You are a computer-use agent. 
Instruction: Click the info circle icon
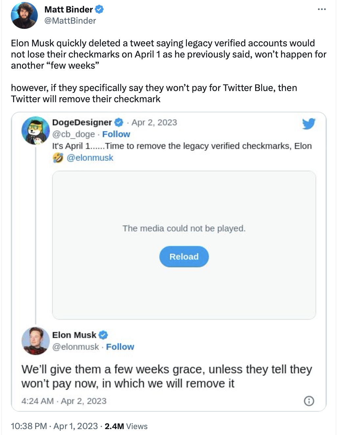tap(309, 401)
